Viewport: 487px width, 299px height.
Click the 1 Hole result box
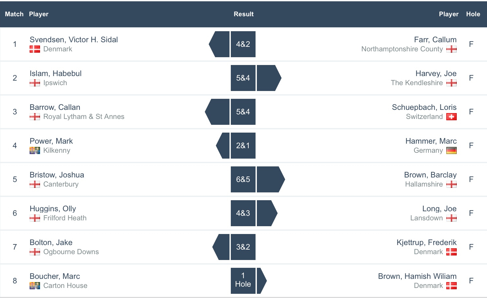[x=243, y=280]
